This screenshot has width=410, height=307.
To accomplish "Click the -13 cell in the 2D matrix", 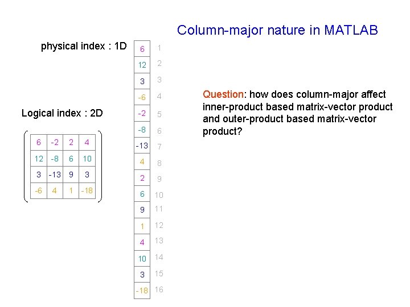I will point(55,175).
